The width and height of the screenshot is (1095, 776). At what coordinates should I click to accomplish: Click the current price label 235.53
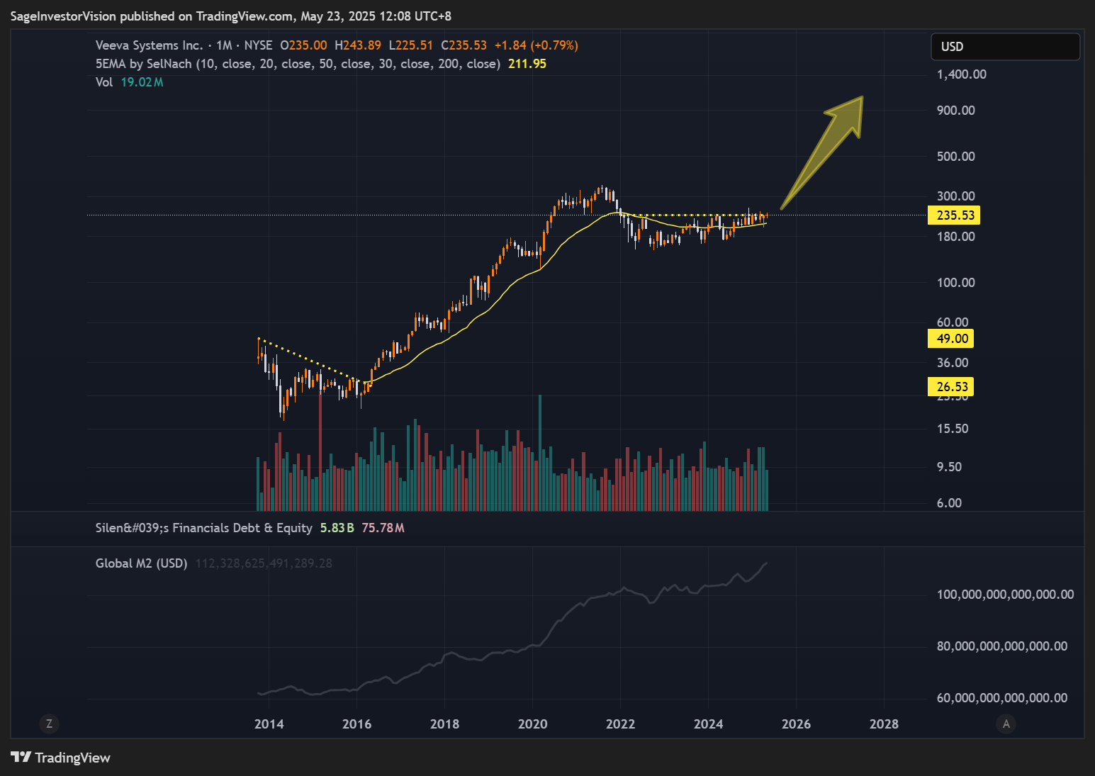(x=954, y=215)
